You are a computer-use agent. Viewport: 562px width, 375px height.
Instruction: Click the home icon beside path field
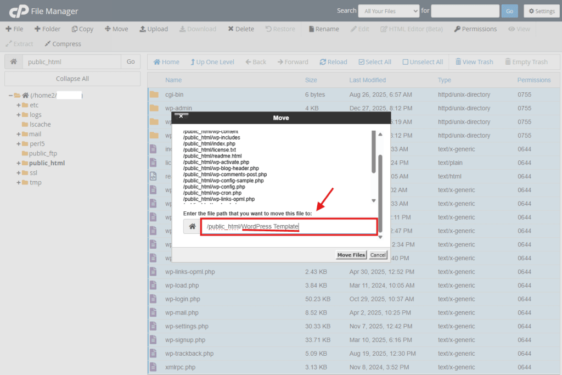click(x=13, y=62)
